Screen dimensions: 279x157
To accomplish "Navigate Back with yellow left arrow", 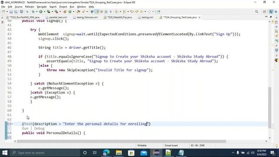I will click(x=141, y=12).
